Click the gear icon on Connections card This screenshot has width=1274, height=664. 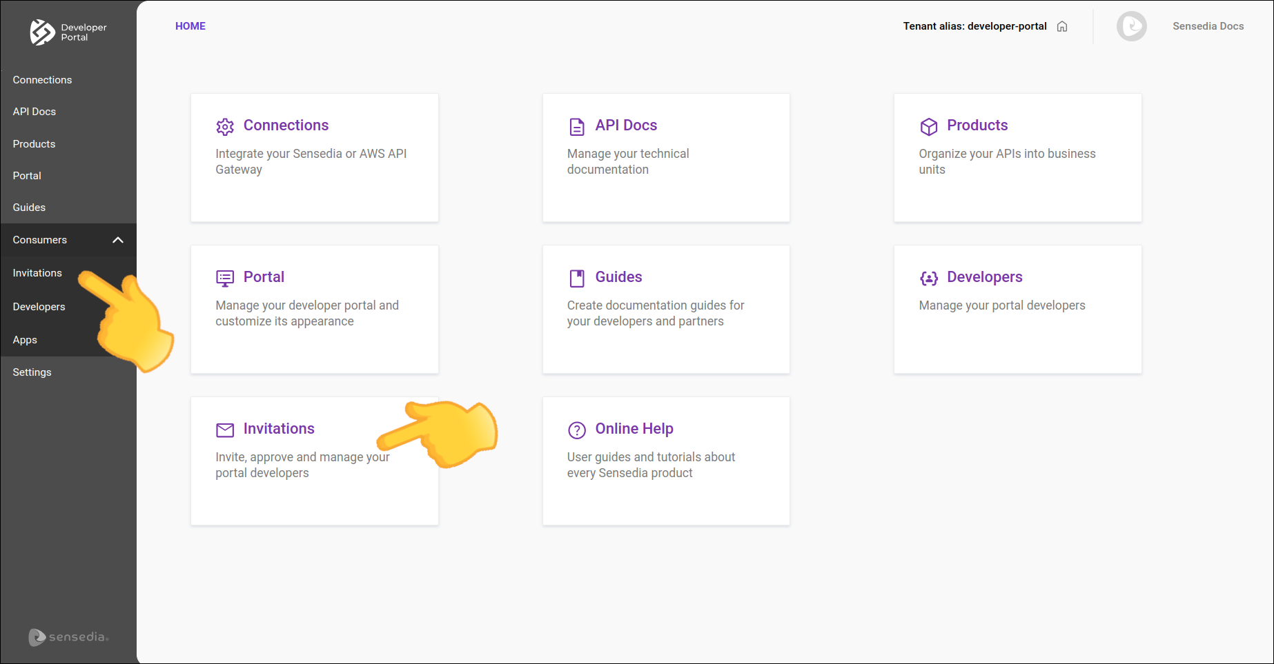click(225, 127)
